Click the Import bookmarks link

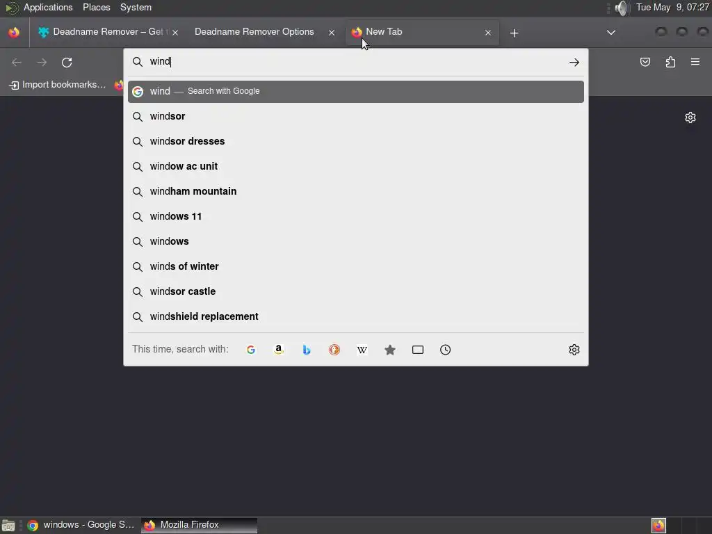[x=58, y=84]
